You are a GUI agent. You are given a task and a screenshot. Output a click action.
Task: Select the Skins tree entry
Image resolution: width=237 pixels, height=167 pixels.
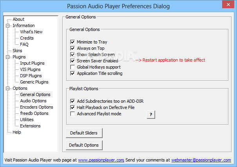coord(17,51)
